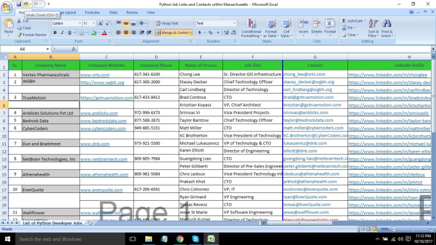Open Sort & Filter options
This screenshot has height=245, width=436.
pos(373,28)
